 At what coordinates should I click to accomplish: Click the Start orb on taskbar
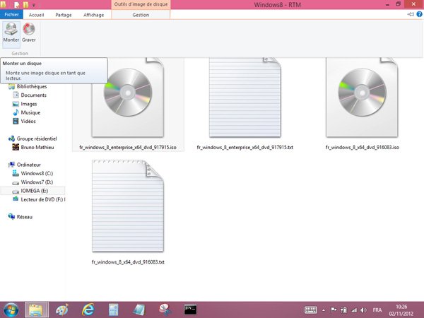point(11,310)
